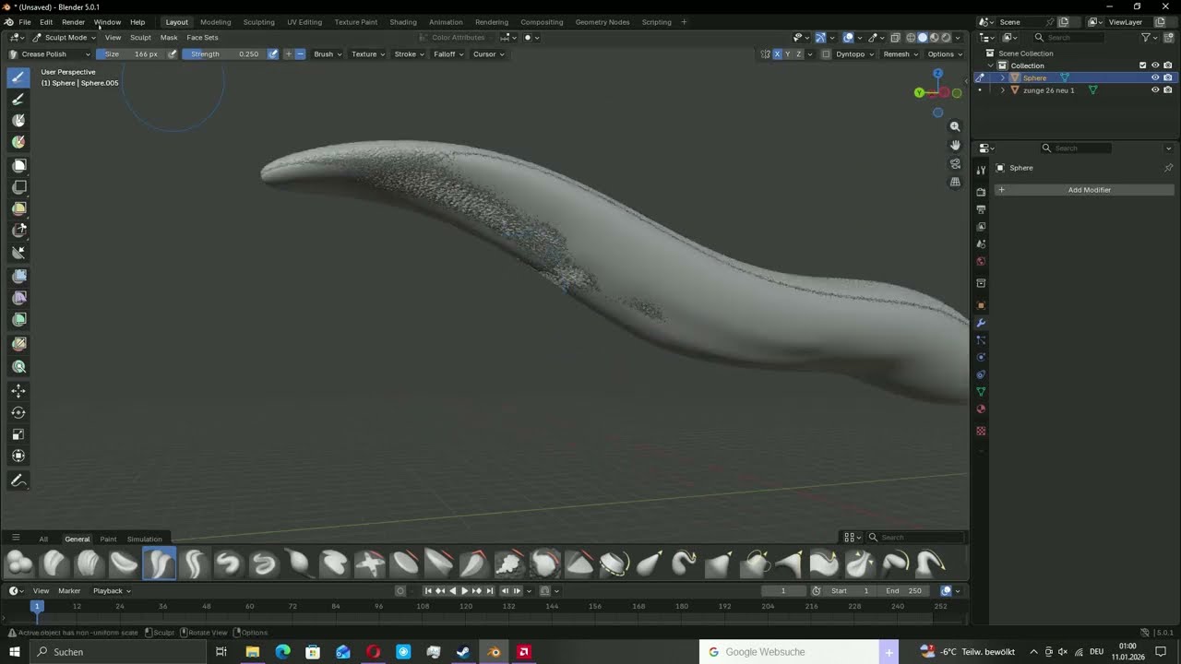Viewport: 1181px width, 664px height.
Task: Select the Move transform tool in the toolbar
Action: point(18,391)
